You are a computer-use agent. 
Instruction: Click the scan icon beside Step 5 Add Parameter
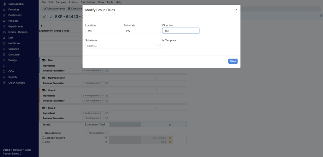click(x=107, y=118)
